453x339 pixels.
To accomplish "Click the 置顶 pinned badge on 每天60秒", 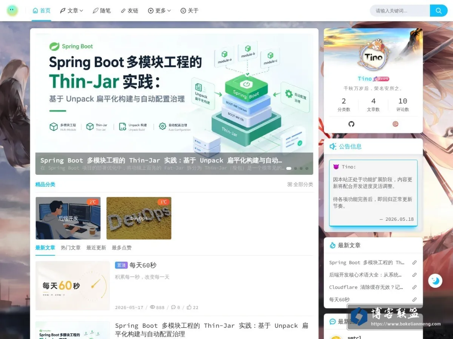I will point(122,265).
